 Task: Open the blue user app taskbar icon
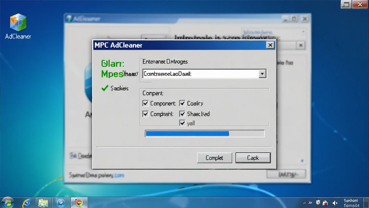tap(61, 203)
